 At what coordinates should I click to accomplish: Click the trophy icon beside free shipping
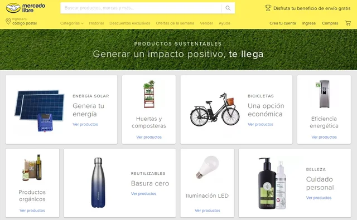268,8
